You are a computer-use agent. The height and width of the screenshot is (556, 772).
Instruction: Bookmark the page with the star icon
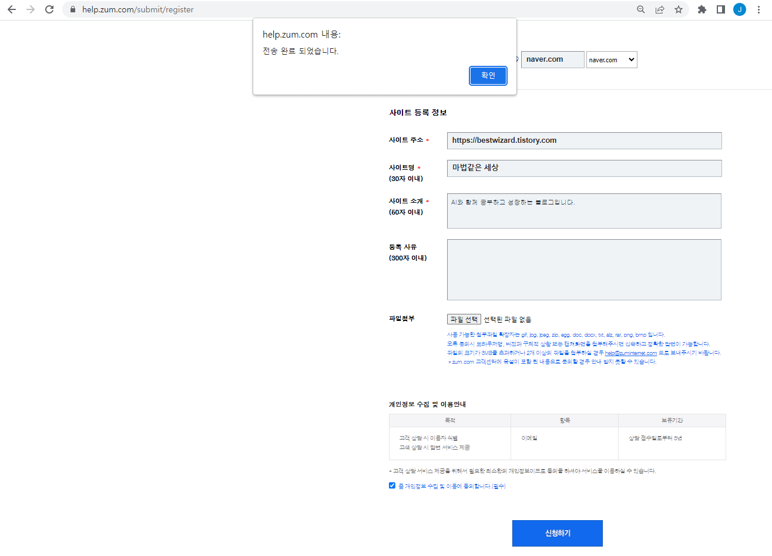(679, 9)
